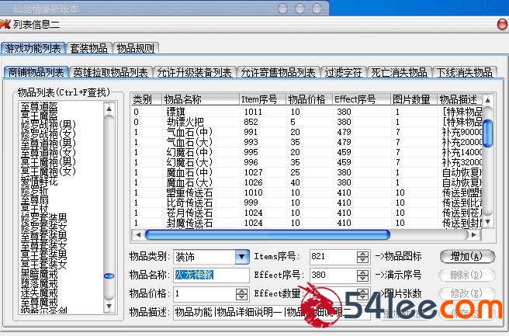The image size is (509, 336).
Task: Click table vertical scroll up arrow
Action: (x=487, y=100)
